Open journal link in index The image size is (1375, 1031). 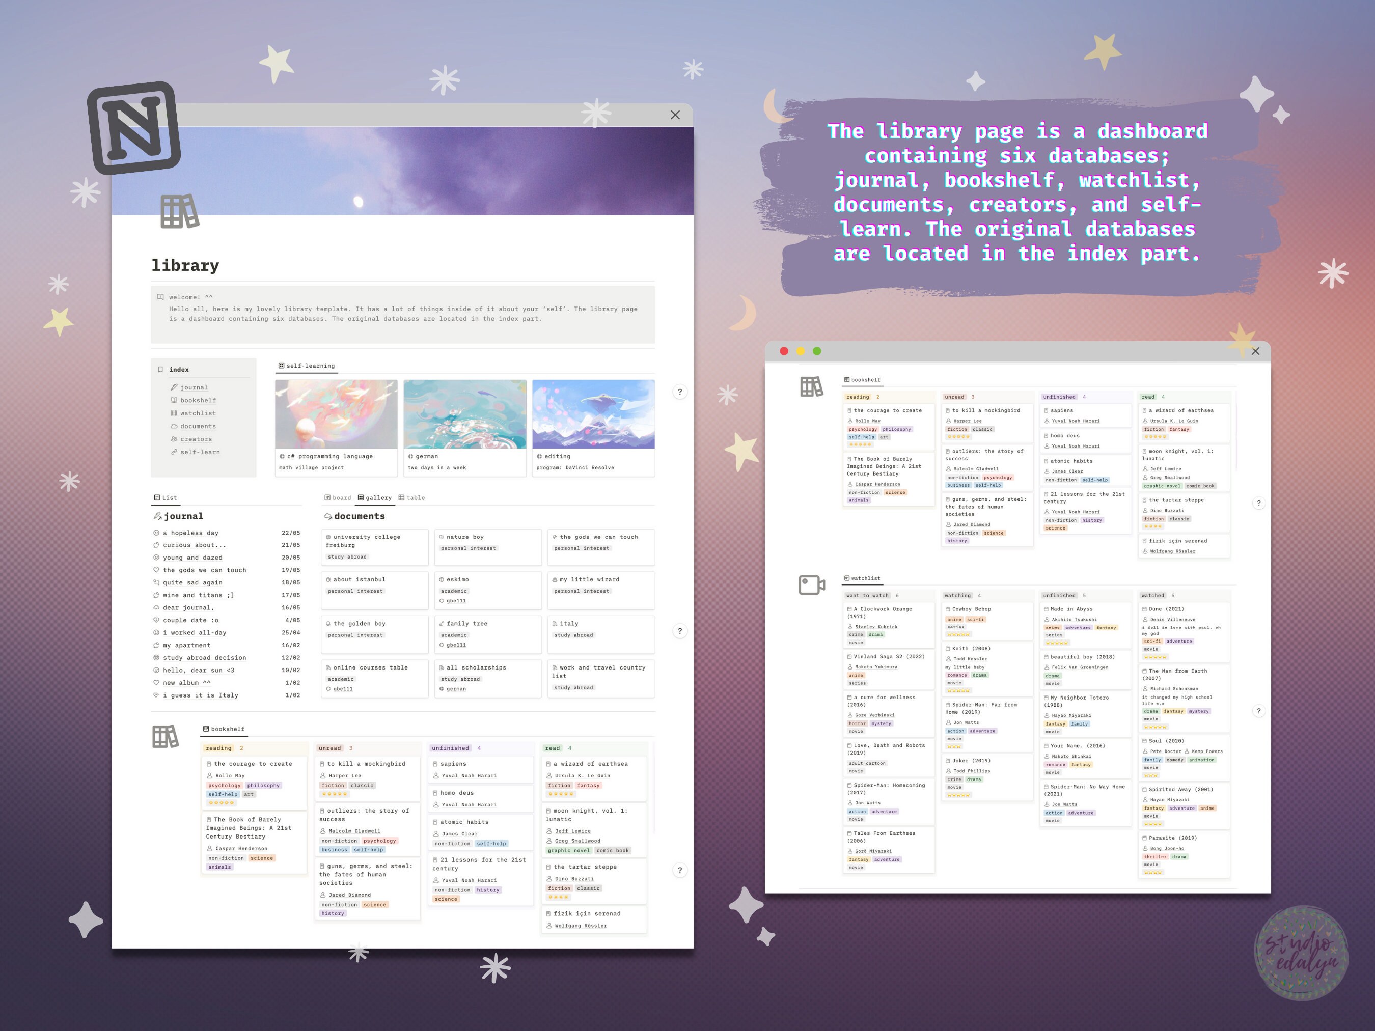pos(194,387)
